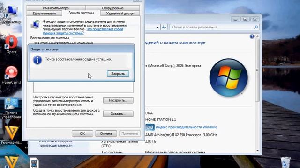Screen dimensions: 300x168
Task: Open the Что представляет собой функция защиты link
Action: pyautogui.click(x=83, y=31)
